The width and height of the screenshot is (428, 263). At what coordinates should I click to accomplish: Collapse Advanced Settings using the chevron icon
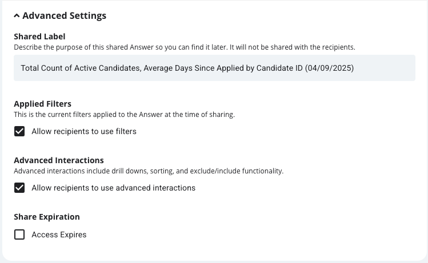click(x=17, y=16)
